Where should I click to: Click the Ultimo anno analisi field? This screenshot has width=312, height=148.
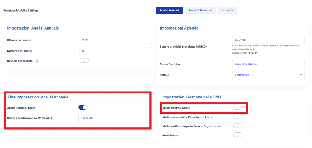coord(116,40)
